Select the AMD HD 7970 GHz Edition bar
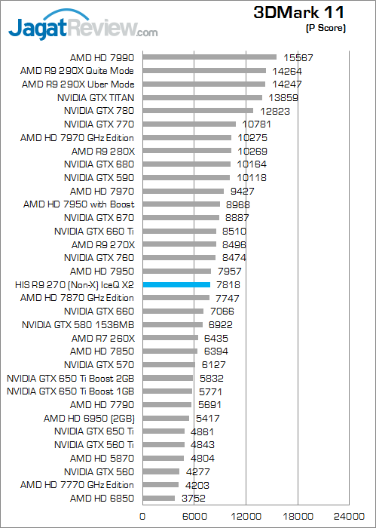The width and height of the screenshot is (376, 528). click(187, 138)
